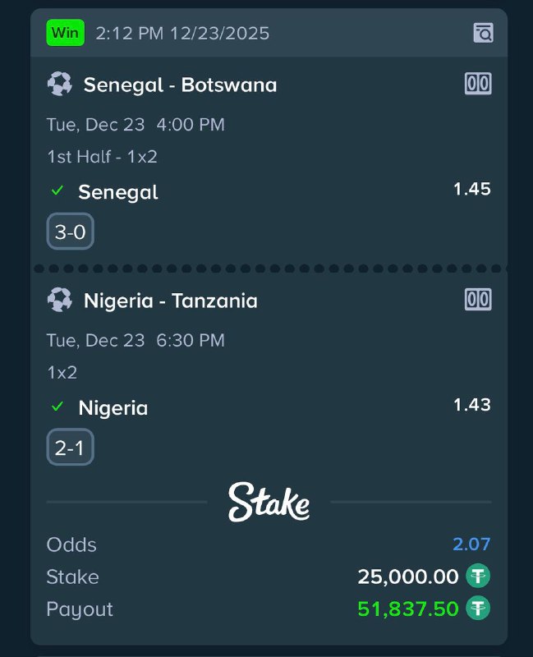Click the Stake logo
This screenshot has height=657, width=533.
(269, 501)
